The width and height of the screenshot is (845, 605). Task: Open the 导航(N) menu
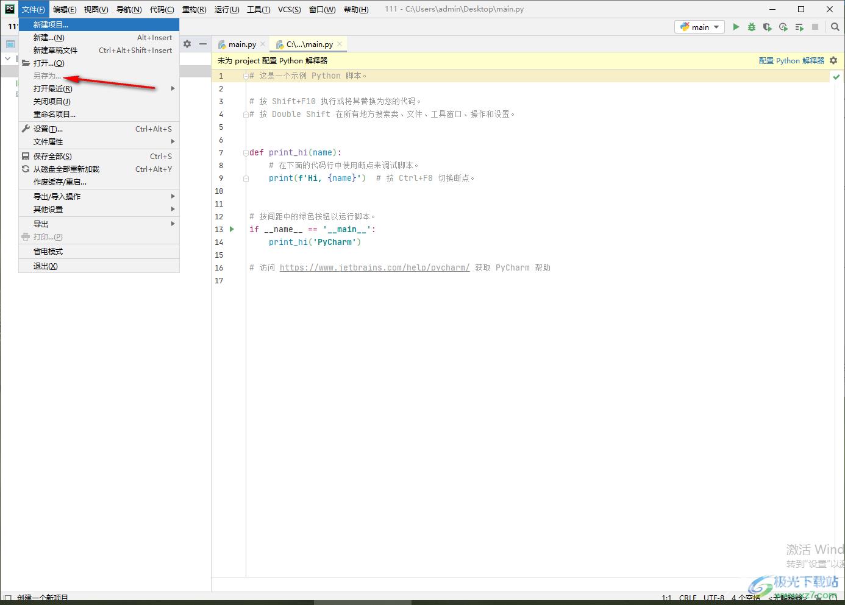129,9
